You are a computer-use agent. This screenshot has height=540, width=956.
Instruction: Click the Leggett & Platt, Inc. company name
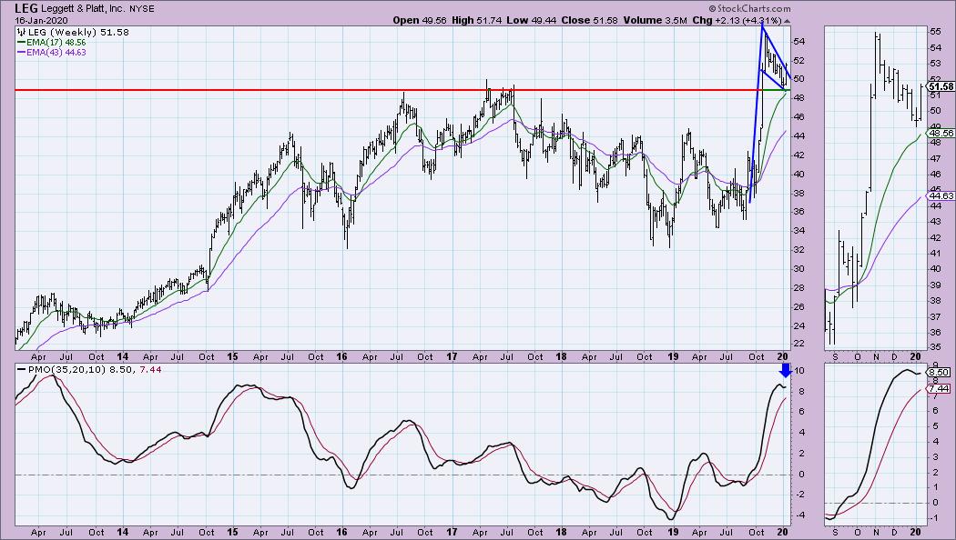[83, 9]
